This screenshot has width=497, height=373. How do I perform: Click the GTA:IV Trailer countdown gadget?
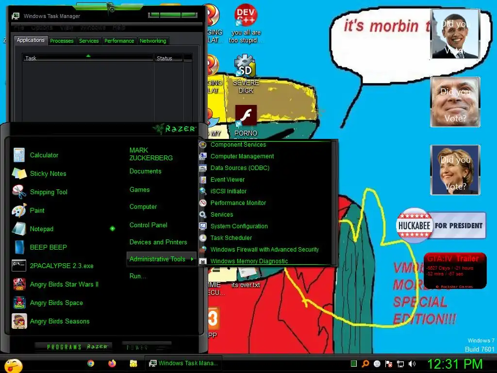tap(455, 271)
